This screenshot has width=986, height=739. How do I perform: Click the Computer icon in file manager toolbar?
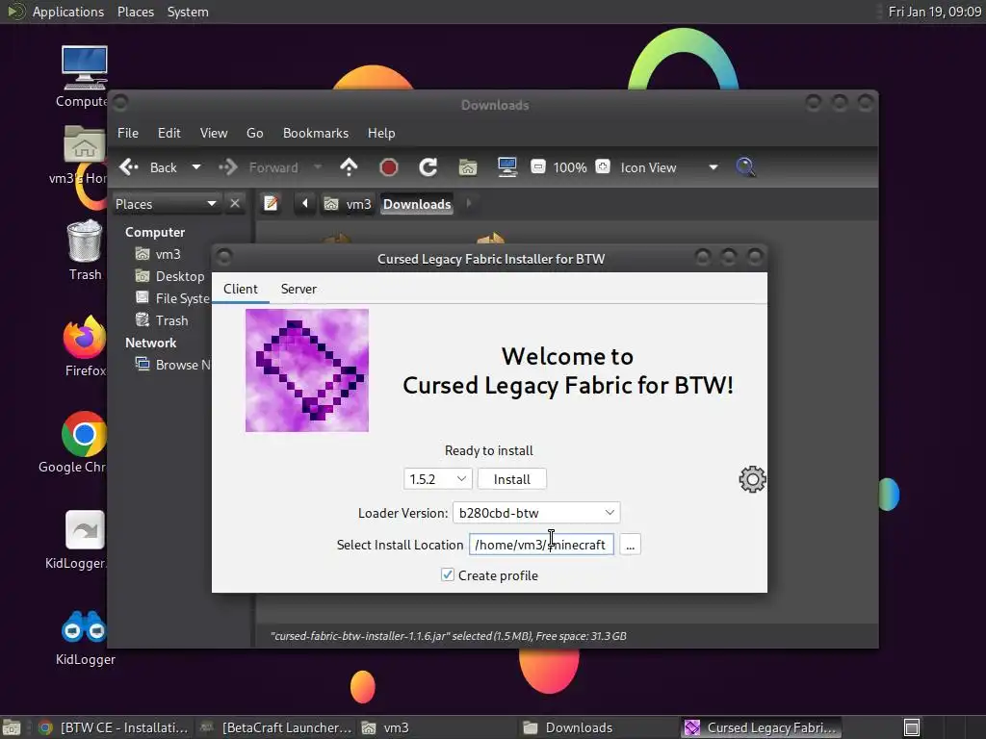pos(506,167)
